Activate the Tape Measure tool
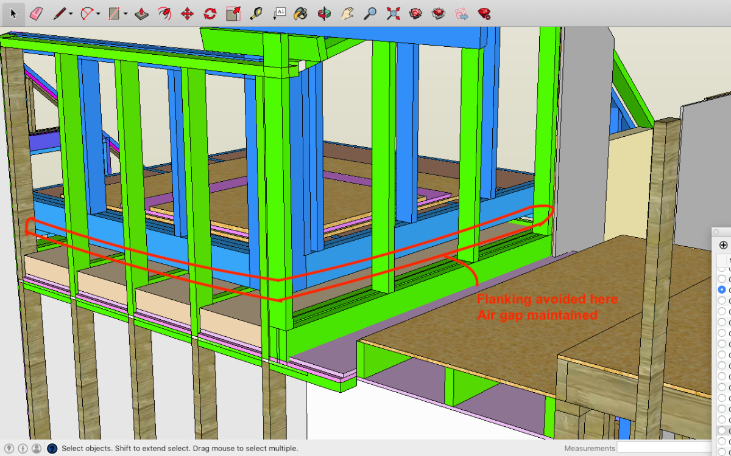The image size is (731, 456). 256,13
